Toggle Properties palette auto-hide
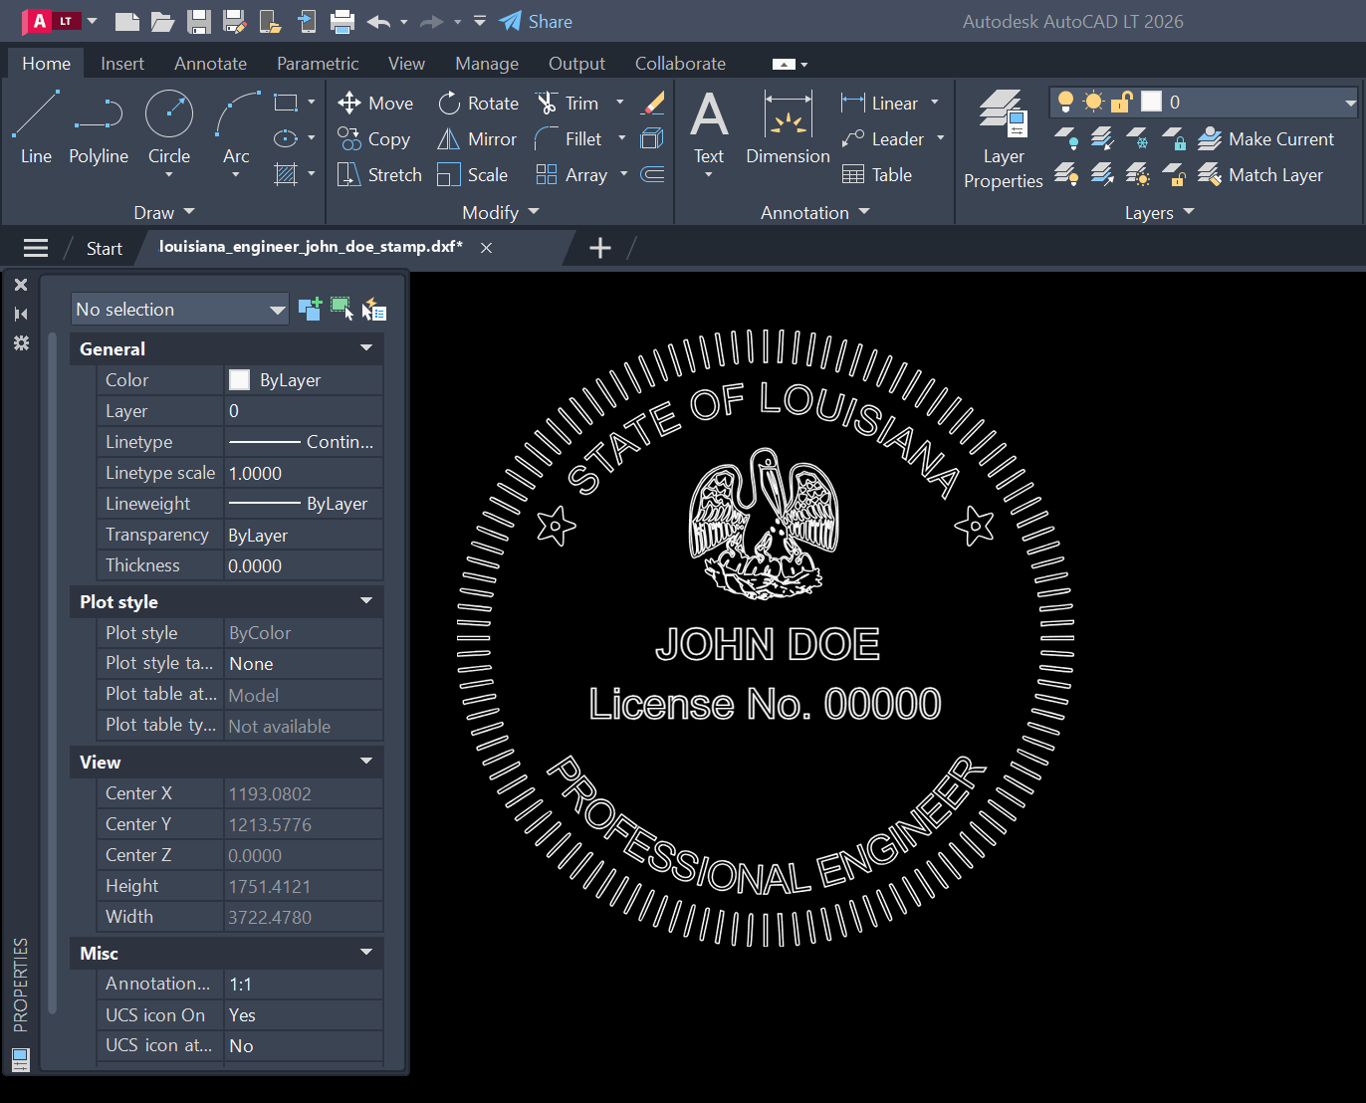Screen dimensions: 1366x1103 (20, 314)
